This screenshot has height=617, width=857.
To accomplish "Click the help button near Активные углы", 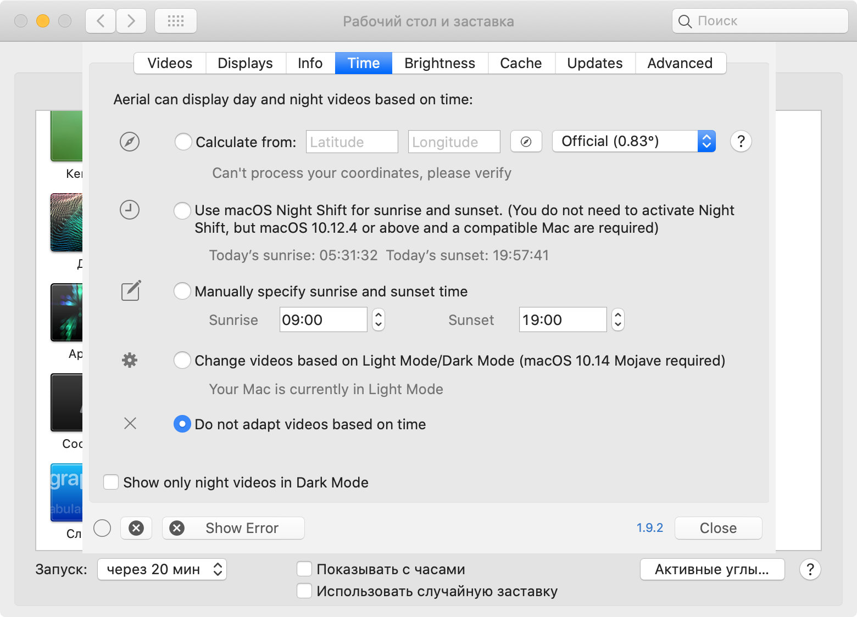I will point(810,569).
